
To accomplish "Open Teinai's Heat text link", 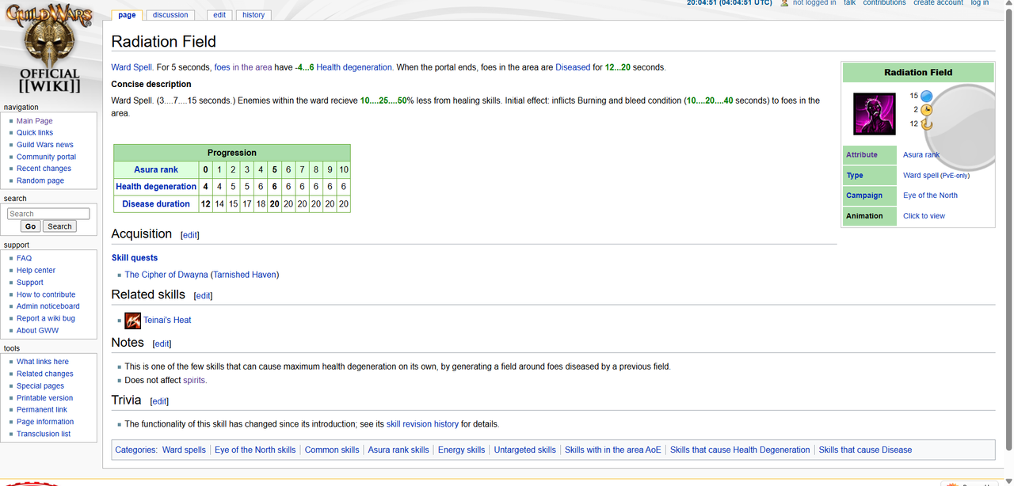I will [x=167, y=321].
